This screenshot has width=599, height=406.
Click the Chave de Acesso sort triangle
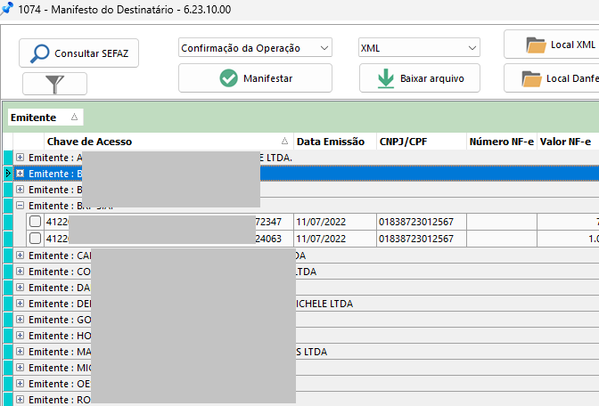(x=284, y=142)
